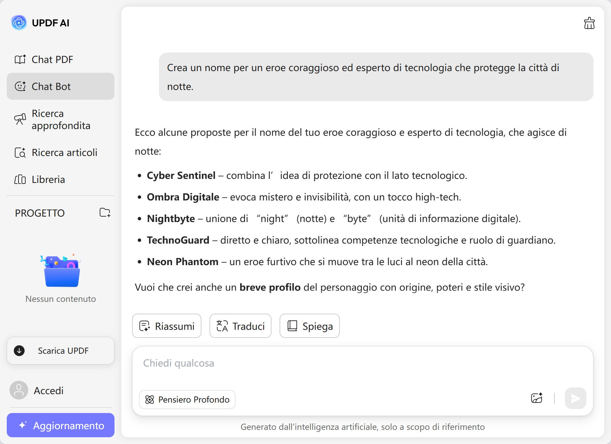The height and width of the screenshot is (444, 611).
Task: Click Accedi to sign in
Action: 49,390
